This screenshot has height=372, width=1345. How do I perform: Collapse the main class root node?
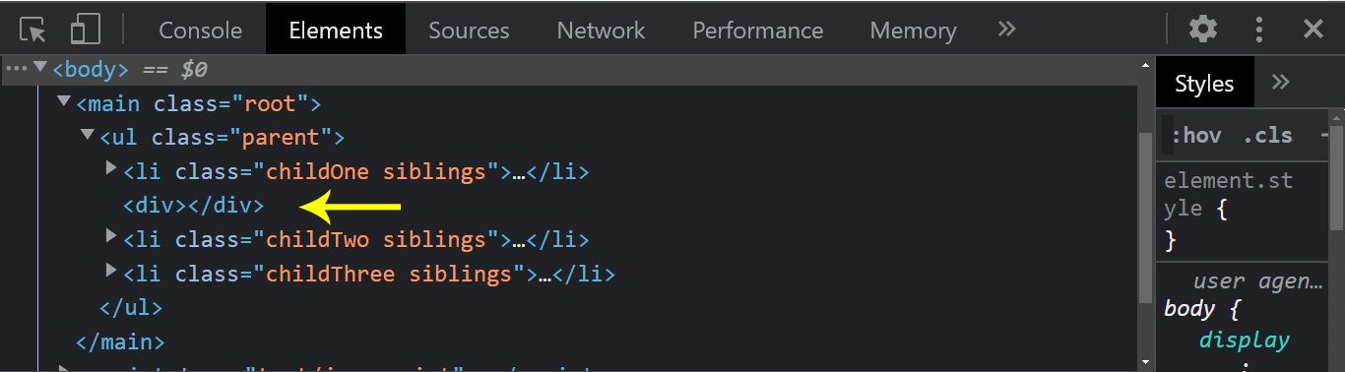pos(64,102)
